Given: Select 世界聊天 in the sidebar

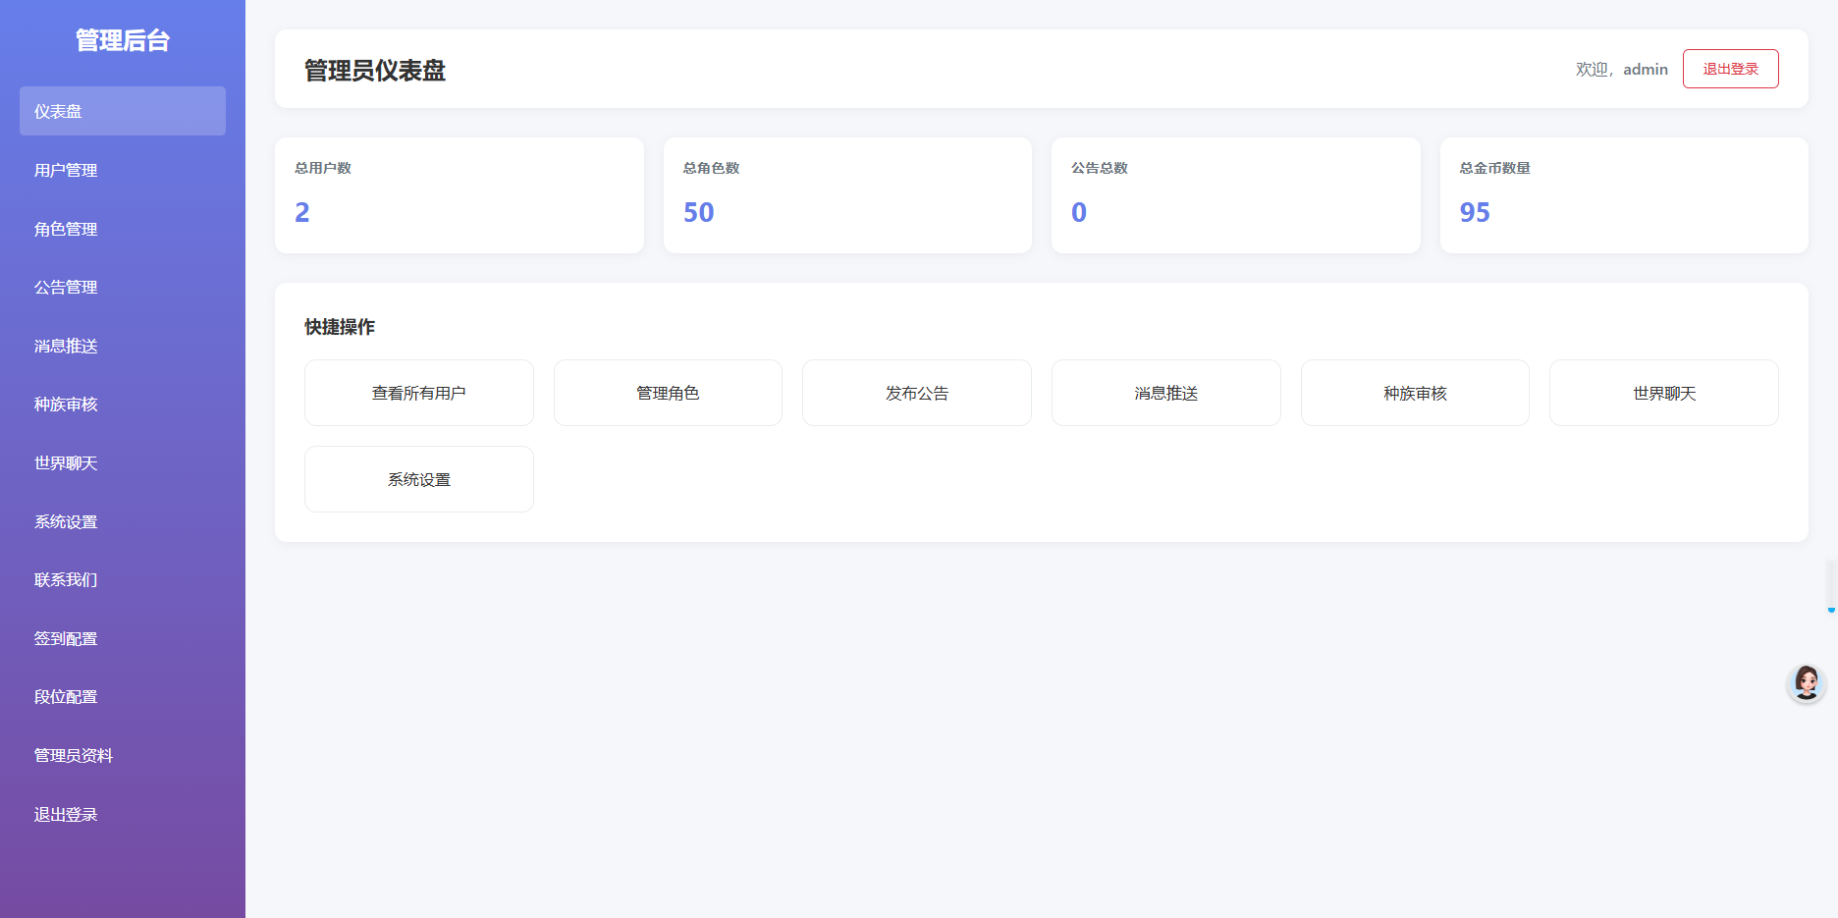Looking at the screenshot, I should pyautogui.click(x=123, y=462).
